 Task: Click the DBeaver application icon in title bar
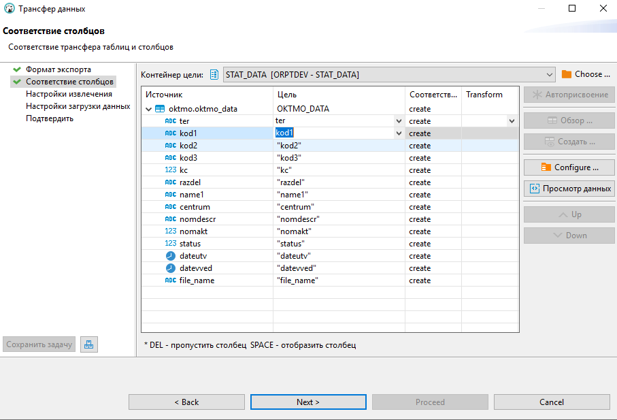pyautogui.click(x=9, y=8)
